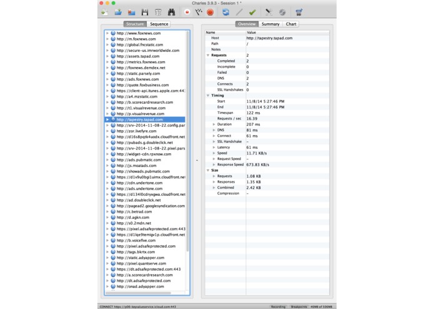Click globe icon beside http://a4.mzstatic.com
This screenshot has width=434, height=309.
pos(113,96)
